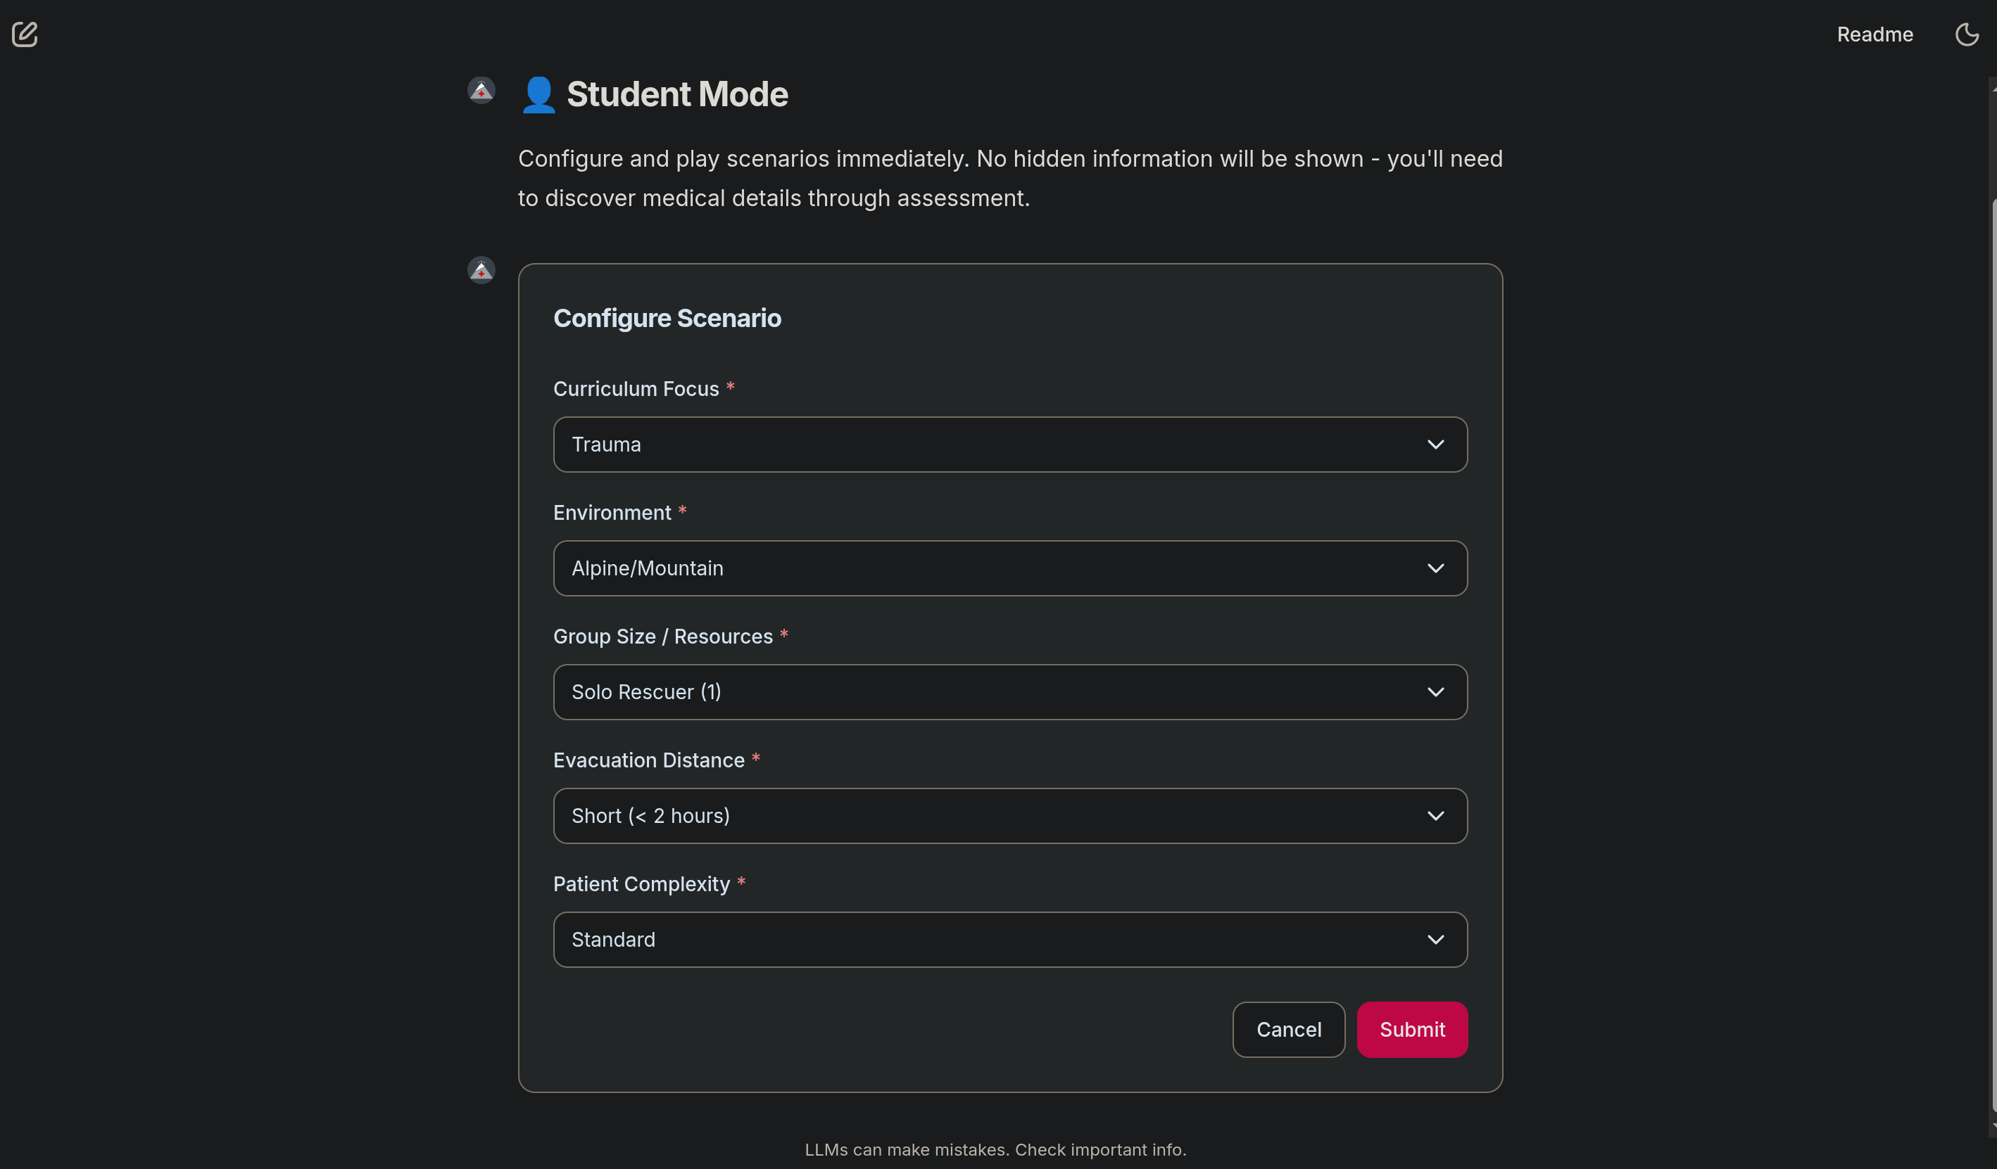The width and height of the screenshot is (1997, 1169).
Task: Click chevron arrow in Curriculum Focus field
Action: [x=1435, y=445]
